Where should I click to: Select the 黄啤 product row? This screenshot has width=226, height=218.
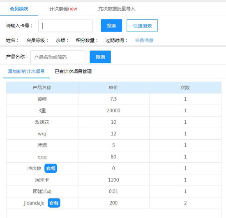click(x=114, y=99)
